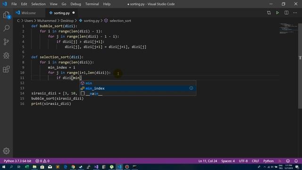Open Visual Studio purple icon in taskbar
The width and height of the screenshot is (302, 170).
pos(96,167)
